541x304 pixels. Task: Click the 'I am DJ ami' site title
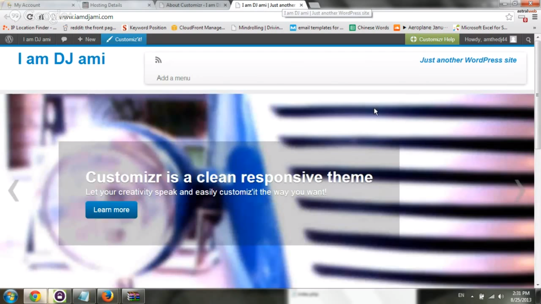pos(61,59)
